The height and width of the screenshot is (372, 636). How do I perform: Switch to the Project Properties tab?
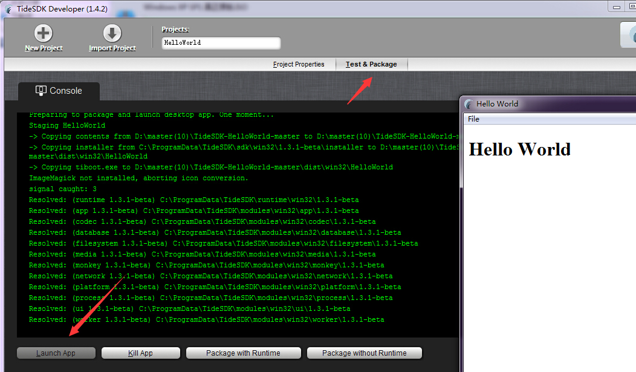(x=299, y=64)
